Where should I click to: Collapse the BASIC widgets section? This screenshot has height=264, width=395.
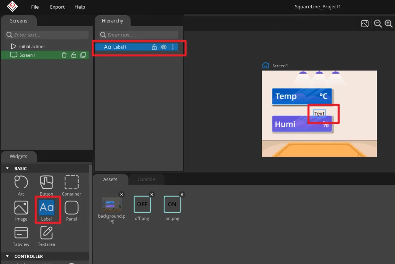tap(8, 169)
